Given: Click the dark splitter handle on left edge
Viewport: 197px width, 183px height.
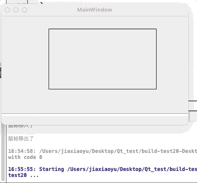Looking at the screenshot, I should [0, 73].
